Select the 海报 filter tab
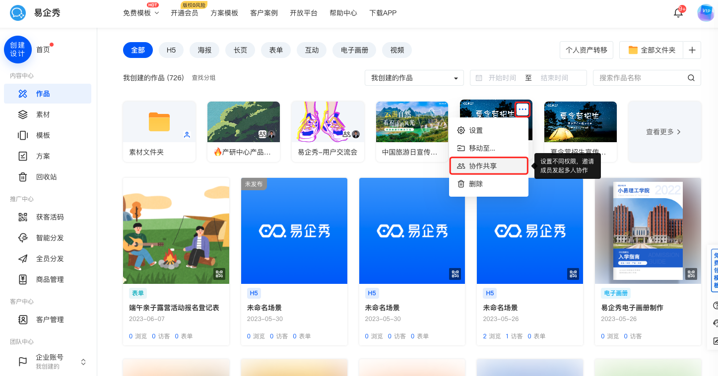The width and height of the screenshot is (718, 376). coord(204,50)
